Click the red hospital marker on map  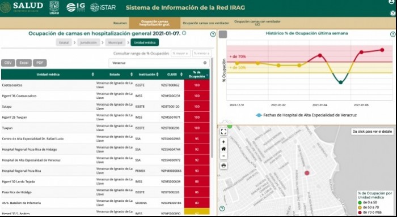point(307,173)
